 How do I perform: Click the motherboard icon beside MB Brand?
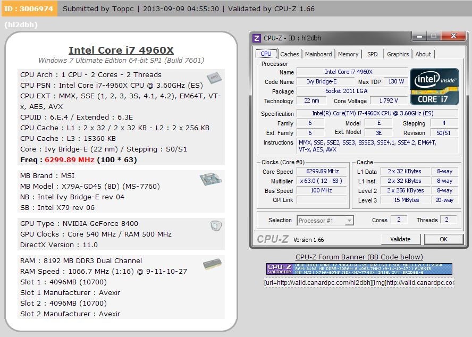(210, 179)
